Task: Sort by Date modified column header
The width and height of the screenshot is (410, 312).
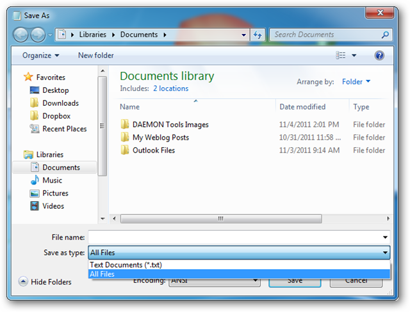Action: tap(312, 107)
